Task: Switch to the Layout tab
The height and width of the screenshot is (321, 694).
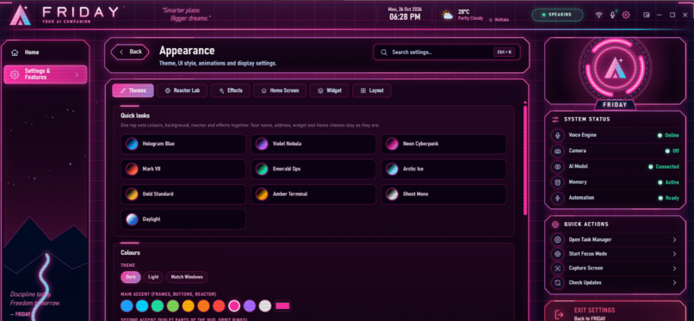Action: 372,90
